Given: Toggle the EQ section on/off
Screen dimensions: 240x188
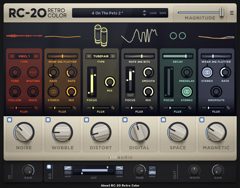Looking at the screenshot, I should pos(49,167).
